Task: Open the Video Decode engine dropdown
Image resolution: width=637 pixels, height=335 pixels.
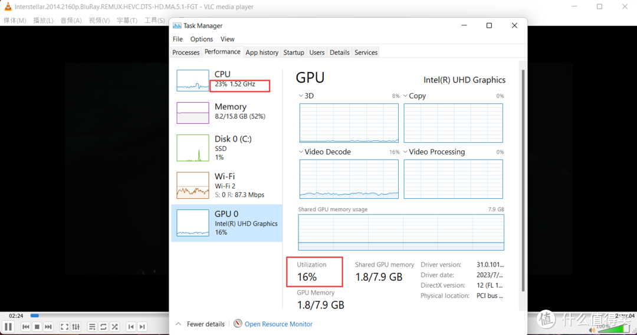Action: [301, 152]
